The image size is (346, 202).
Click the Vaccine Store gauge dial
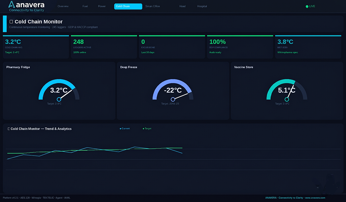click(287, 90)
